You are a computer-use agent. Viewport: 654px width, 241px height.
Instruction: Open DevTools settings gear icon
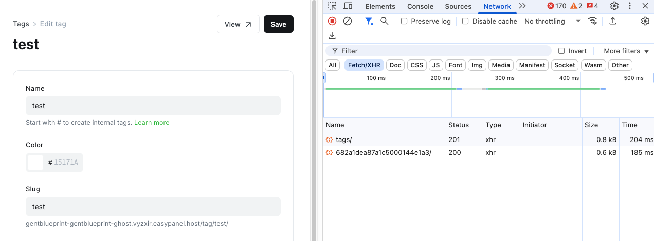point(614,6)
